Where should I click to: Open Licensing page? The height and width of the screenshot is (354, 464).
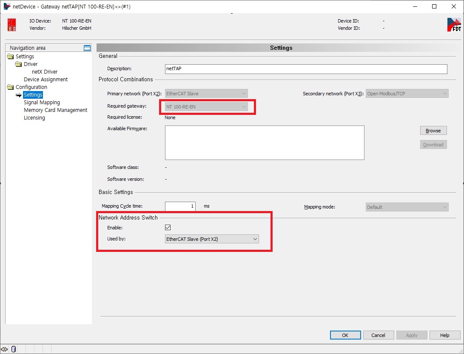tap(34, 118)
